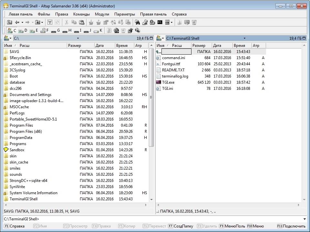The width and height of the screenshot is (310, 232).
Task: Open the Файлы menu
Action: tap(44, 14)
